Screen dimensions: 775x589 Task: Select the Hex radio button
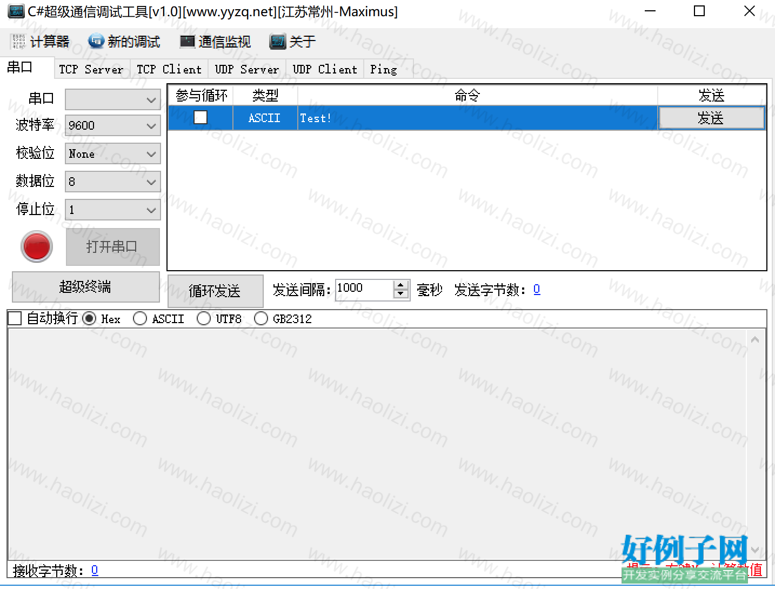(x=90, y=319)
